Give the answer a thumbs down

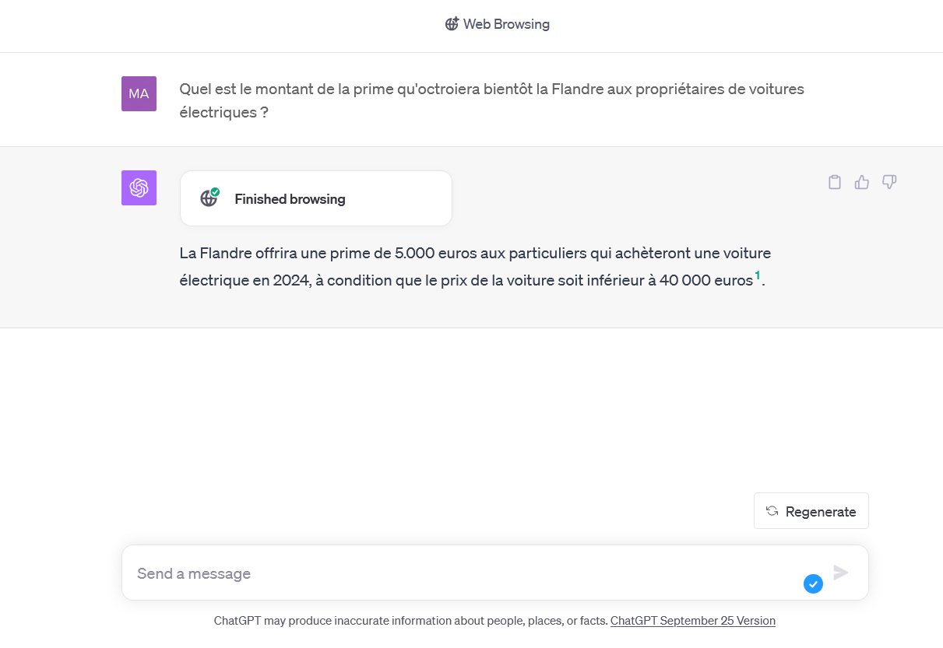[888, 183]
